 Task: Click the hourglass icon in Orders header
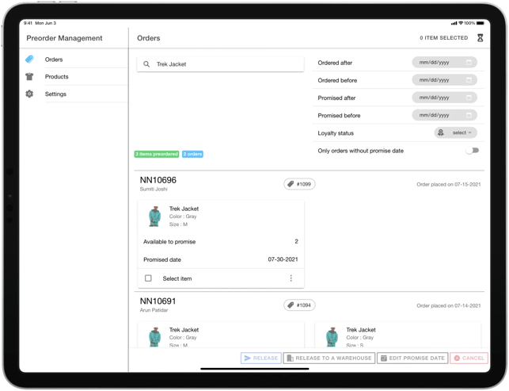(x=480, y=38)
